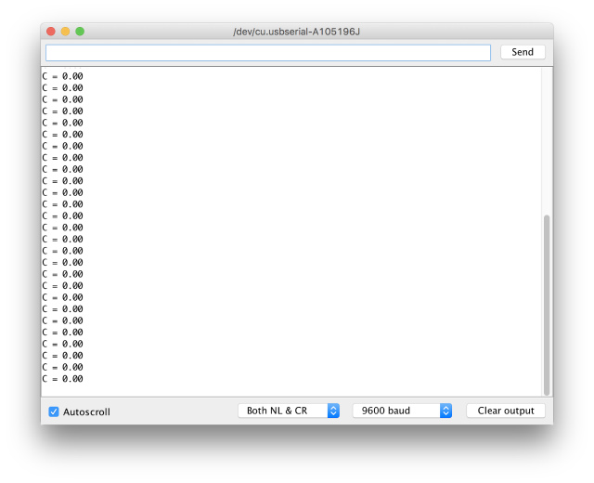Open the 9600 baud rate dropdown
The width and height of the screenshot is (594, 483).
[x=402, y=411]
